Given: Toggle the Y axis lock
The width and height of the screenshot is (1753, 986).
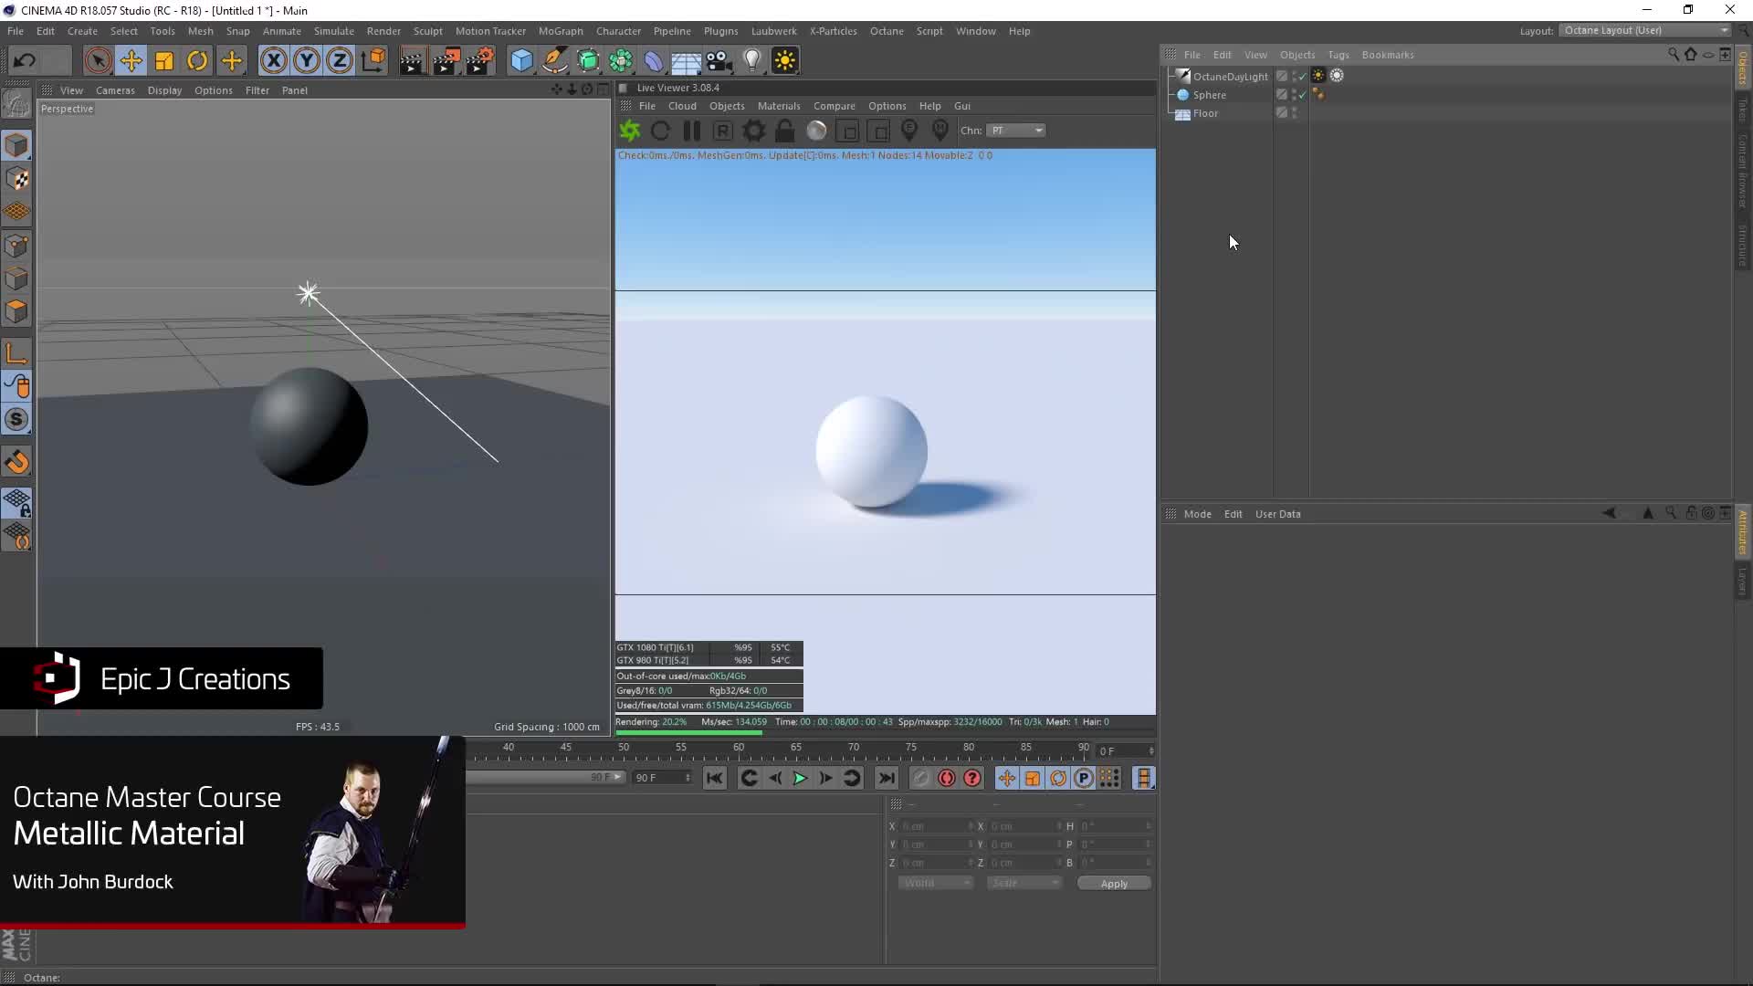Looking at the screenshot, I should click(307, 61).
